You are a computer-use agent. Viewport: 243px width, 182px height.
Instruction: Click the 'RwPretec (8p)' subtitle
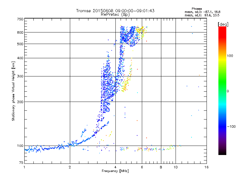115,15
